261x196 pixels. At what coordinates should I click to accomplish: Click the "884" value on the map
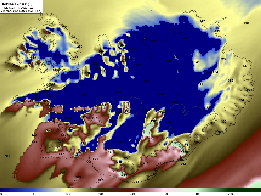tap(84, 143)
